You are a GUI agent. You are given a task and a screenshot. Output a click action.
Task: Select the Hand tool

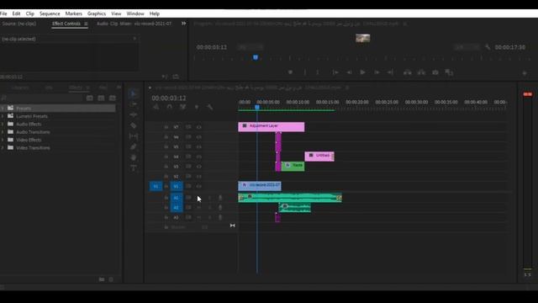coord(134,157)
